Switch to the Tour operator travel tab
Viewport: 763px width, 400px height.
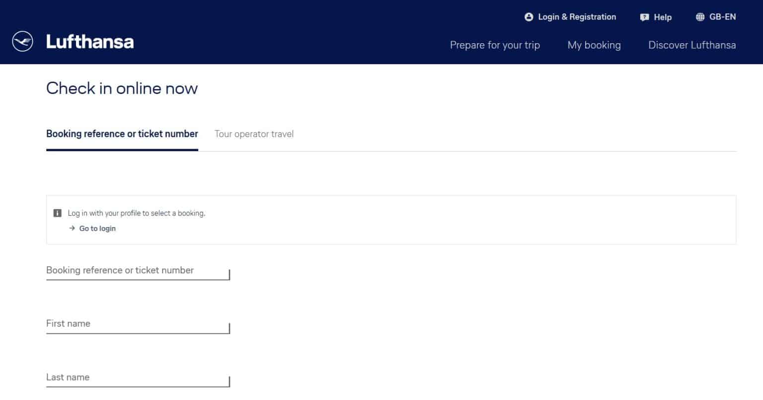254,134
